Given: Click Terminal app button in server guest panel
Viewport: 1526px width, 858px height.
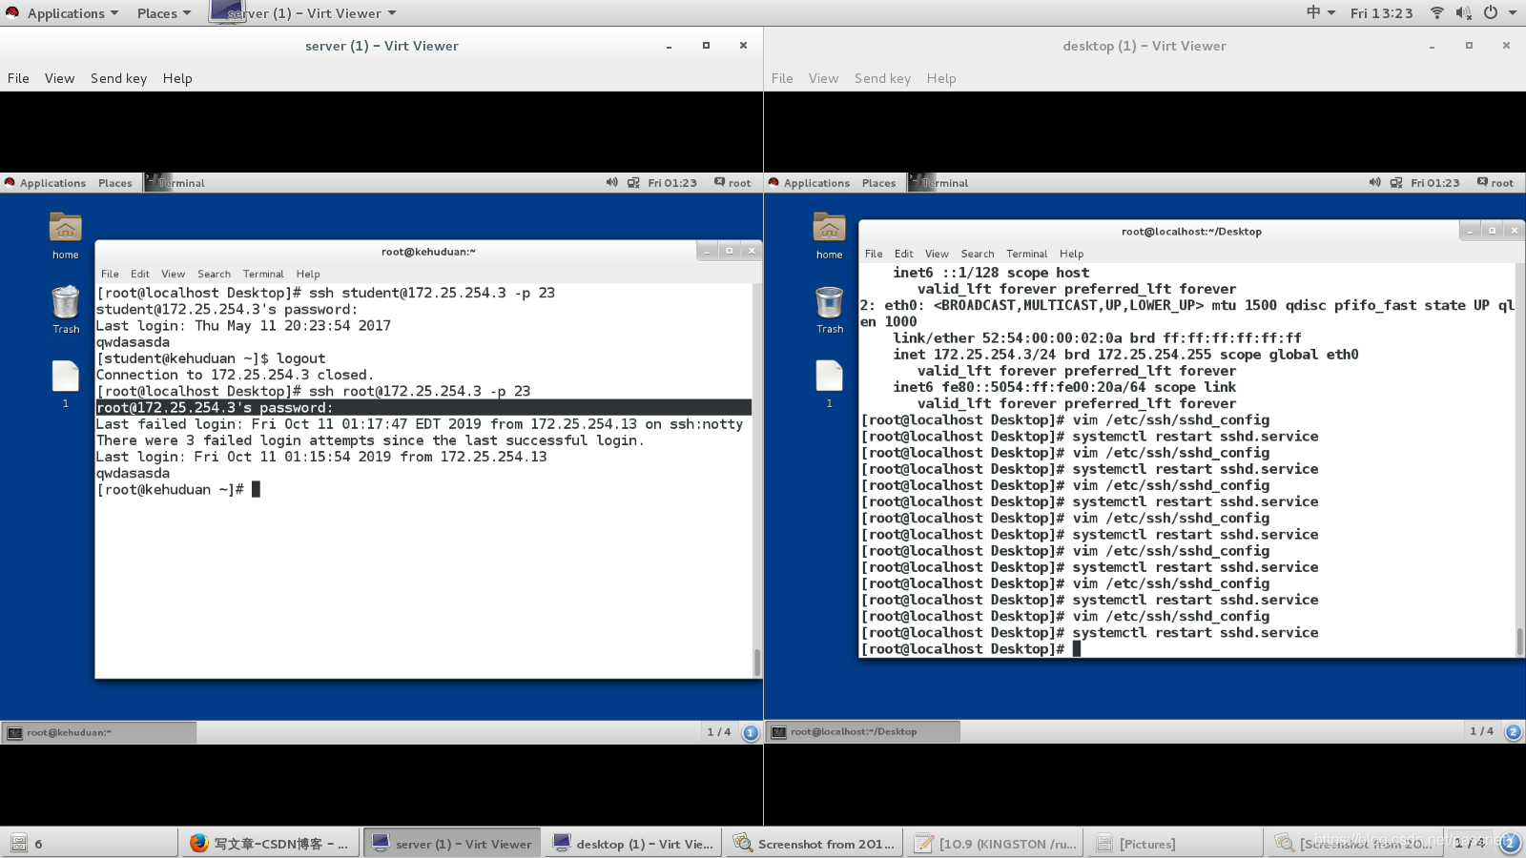Looking at the screenshot, I should tap(175, 183).
